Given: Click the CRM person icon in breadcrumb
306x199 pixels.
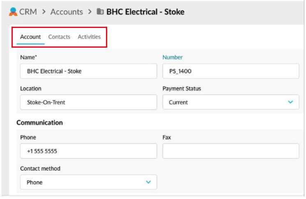Looking at the screenshot, I should [x=13, y=12].
